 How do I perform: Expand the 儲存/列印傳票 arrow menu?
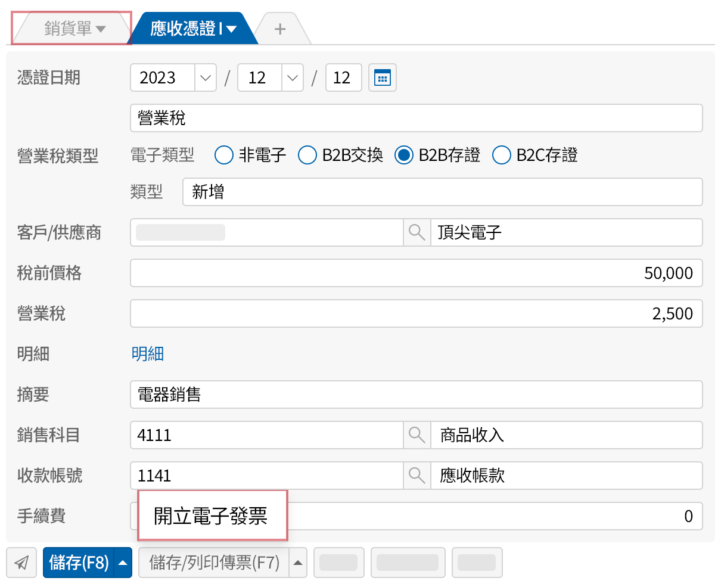[x=298, y=563]
